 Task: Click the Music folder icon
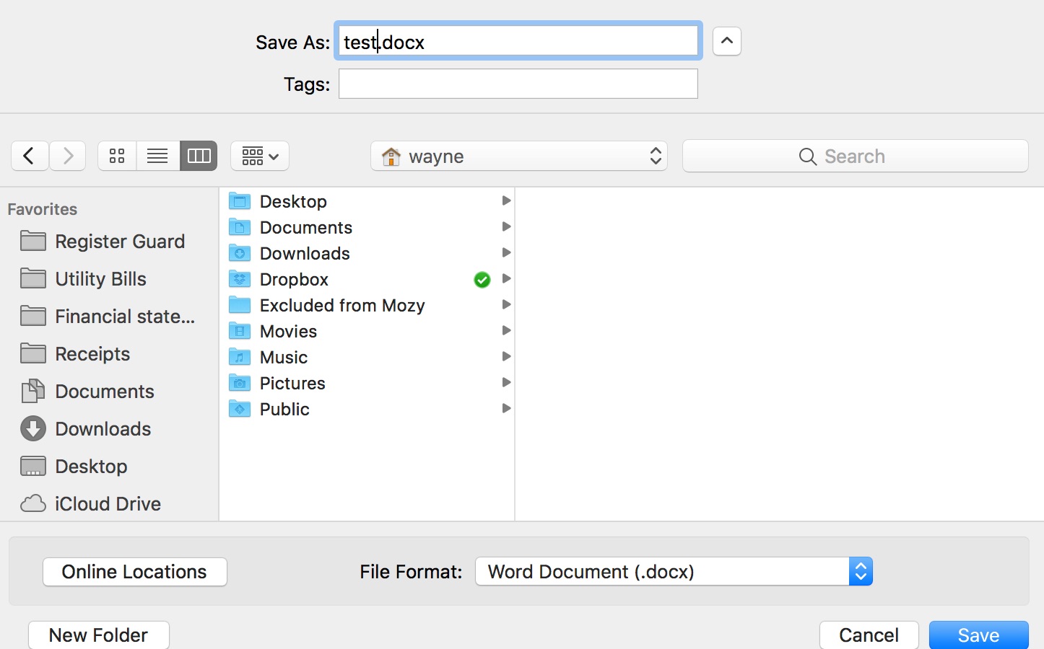(240, 357)
